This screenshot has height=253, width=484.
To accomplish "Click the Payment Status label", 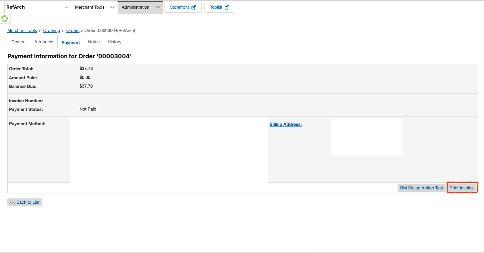I will (26, 110).
